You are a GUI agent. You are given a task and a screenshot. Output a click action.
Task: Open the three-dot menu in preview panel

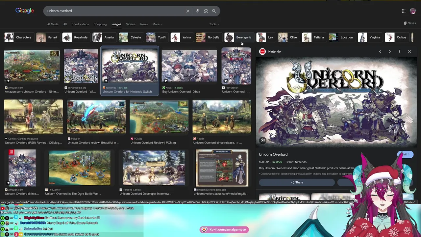tap(400, 51)
